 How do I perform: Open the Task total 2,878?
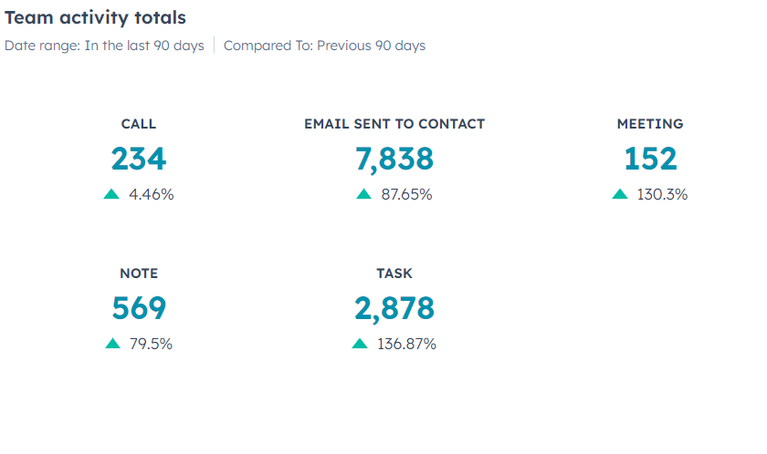click(x=394, y=309)
